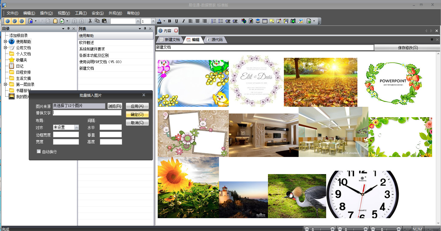Click the leftmost zoom slider in status bar
This screenshot has width=441, height=231.
pos(319,229)
